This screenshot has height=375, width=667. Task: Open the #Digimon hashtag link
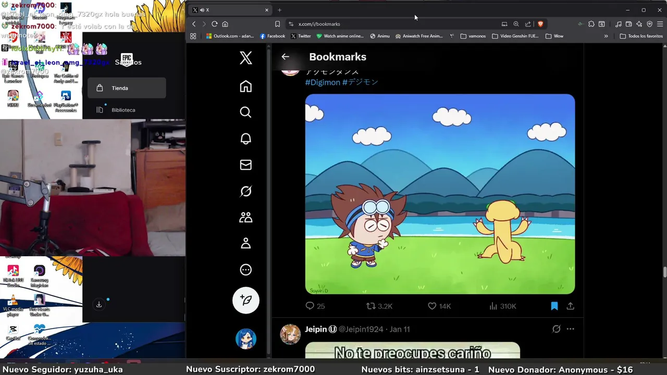pyautogui.click(x=323, y=82)
